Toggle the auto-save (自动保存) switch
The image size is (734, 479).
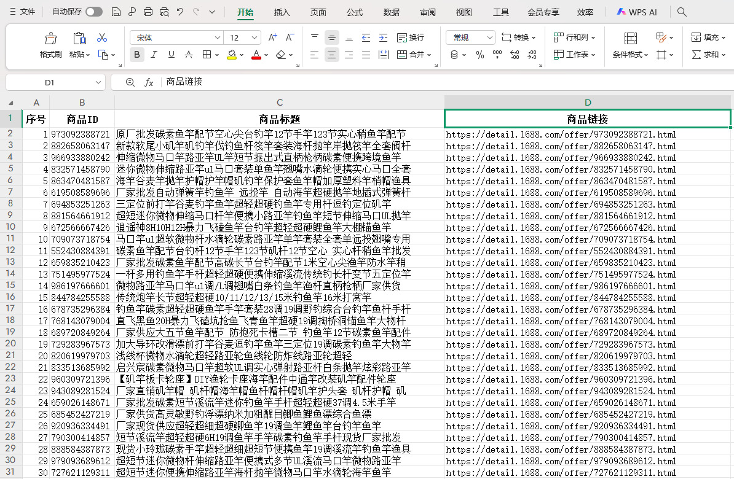click(93, 12)
